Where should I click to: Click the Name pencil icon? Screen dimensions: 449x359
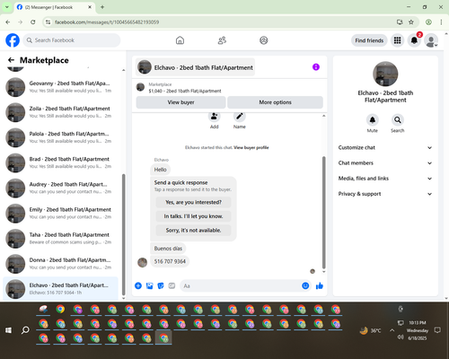[x=240, y=117]
